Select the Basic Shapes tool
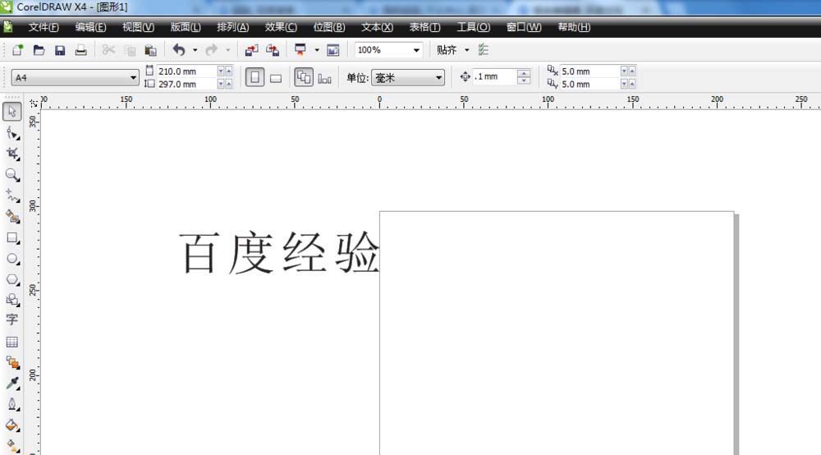 (x=12, y=300)
